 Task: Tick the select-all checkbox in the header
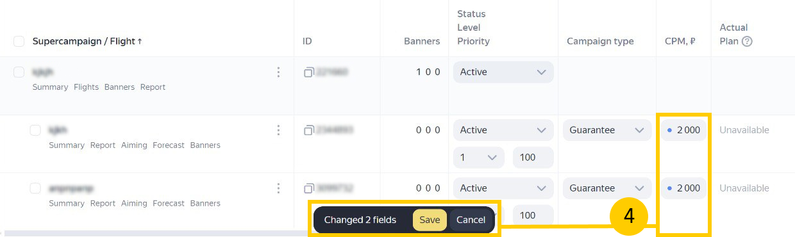[19, 41]
